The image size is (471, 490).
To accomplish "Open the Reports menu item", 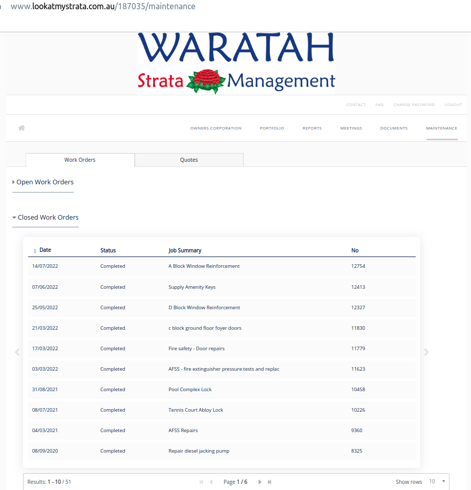I will (x=312, y=129).
